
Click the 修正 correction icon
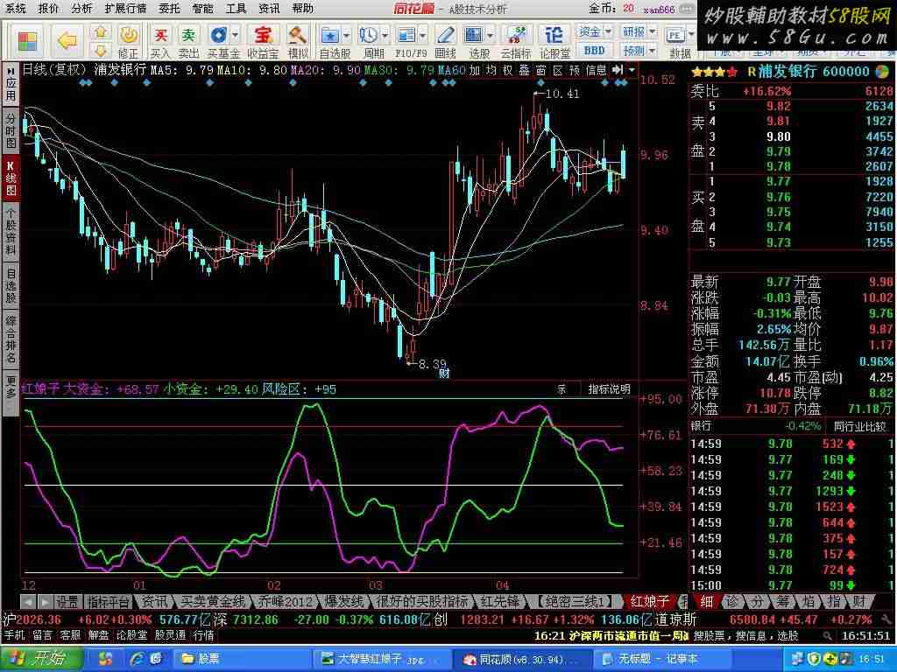pos(128,41)
